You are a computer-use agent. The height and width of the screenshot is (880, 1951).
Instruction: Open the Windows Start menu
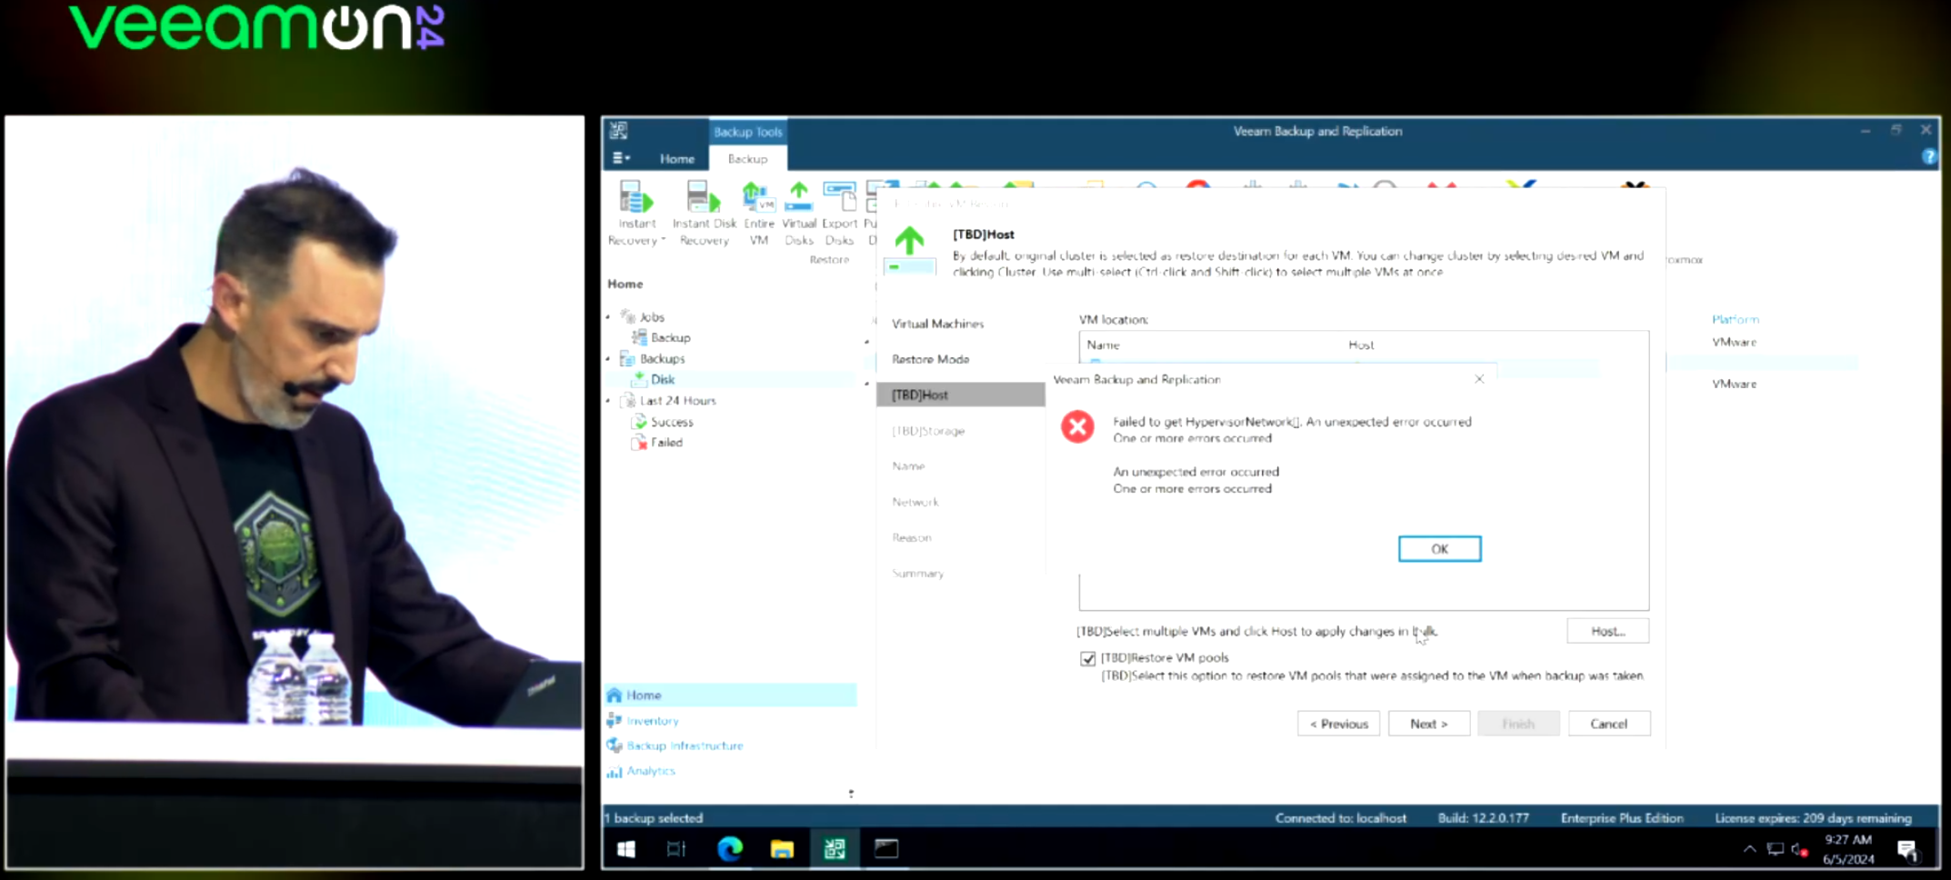[x=625, y=849]
